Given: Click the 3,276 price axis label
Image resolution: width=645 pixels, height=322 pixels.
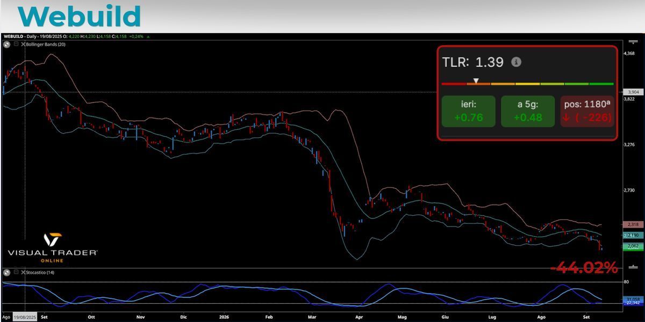Looking at the screenshot, I should click(629, 145).
